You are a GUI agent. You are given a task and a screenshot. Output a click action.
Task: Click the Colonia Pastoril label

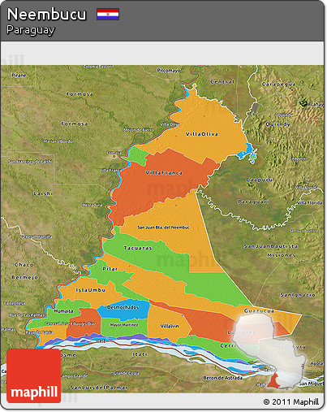click(98, 67)
